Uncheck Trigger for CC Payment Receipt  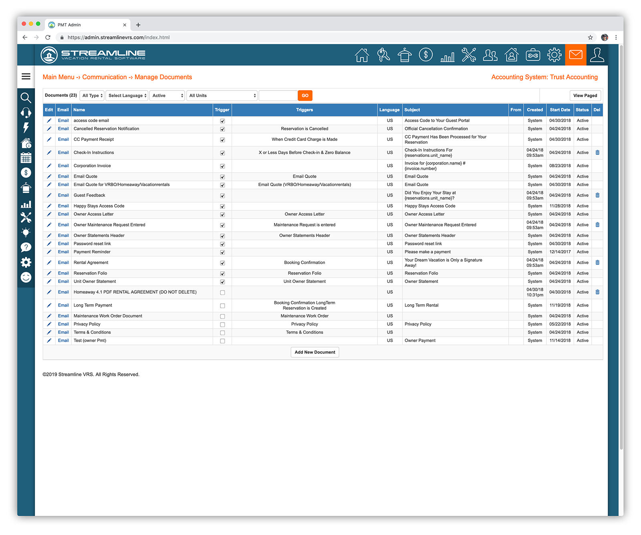pyautogui.click(x=222, y=140)
